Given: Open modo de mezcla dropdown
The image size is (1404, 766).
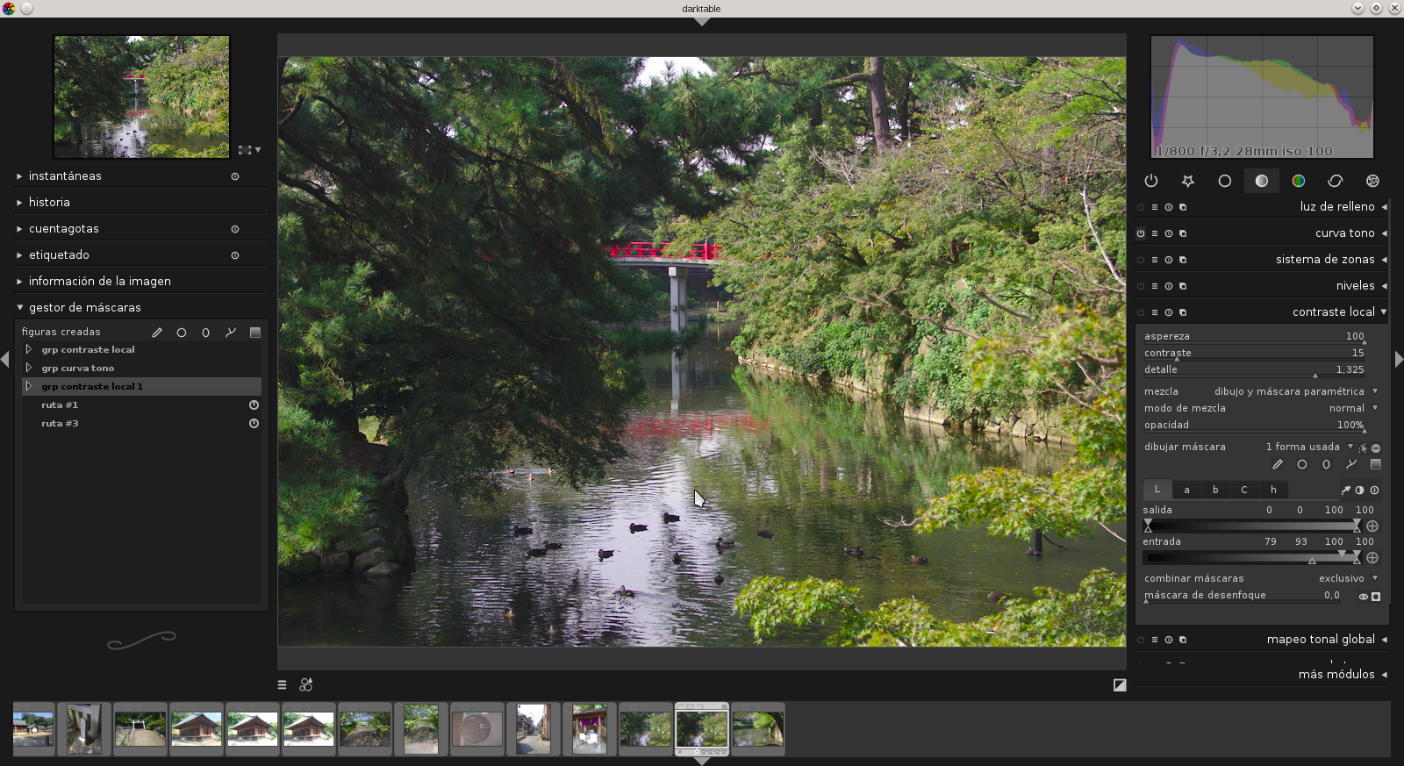Looking at the screenshot, I should (x=1261, y=408).
